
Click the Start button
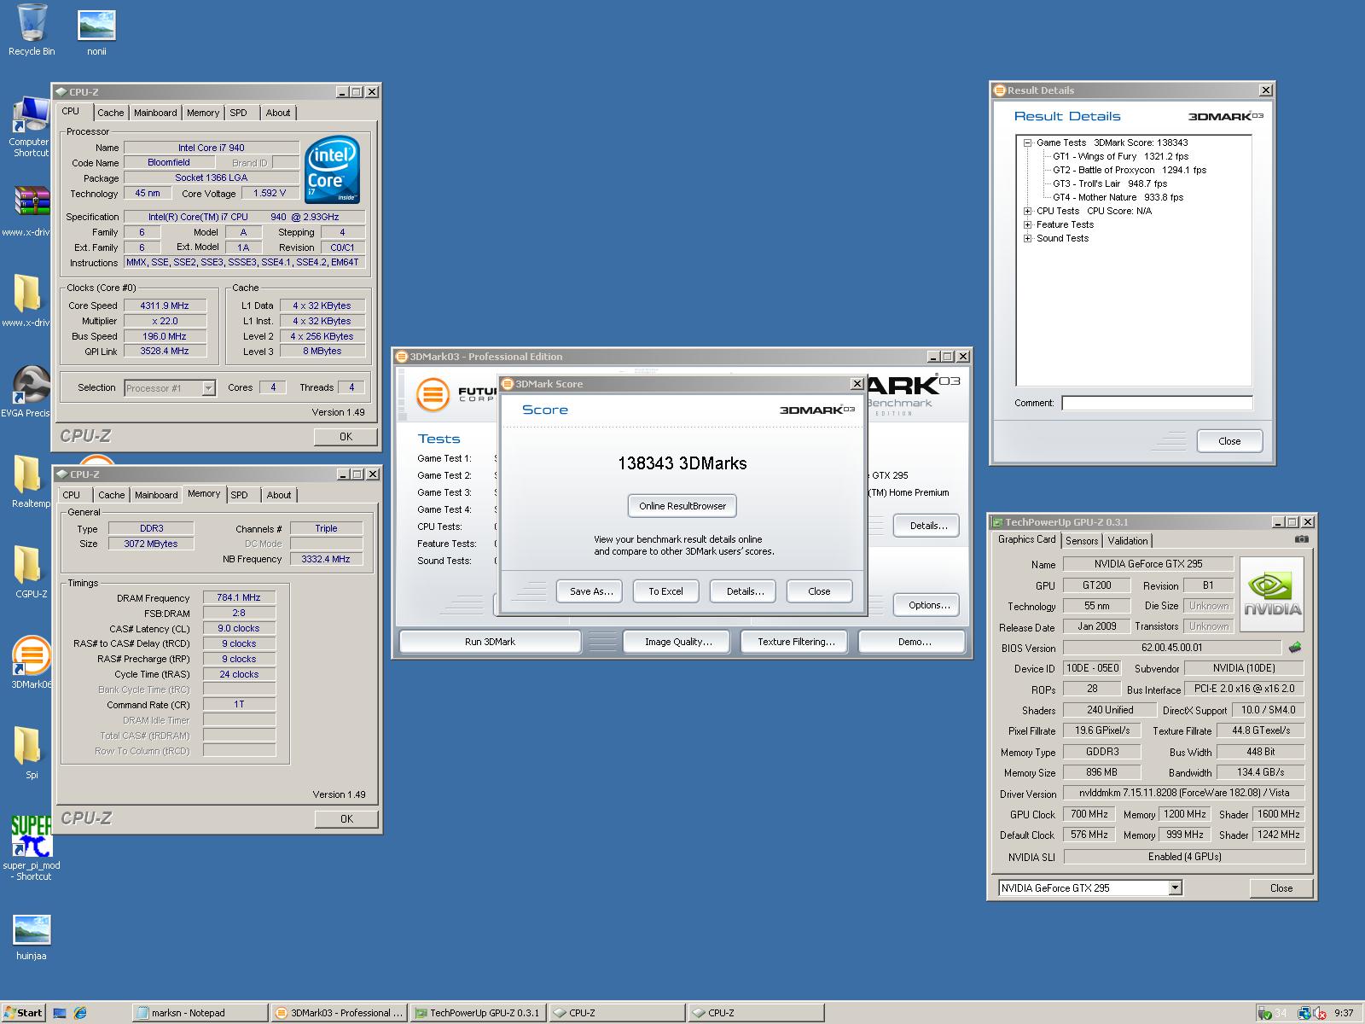[x=23, y=1013]
